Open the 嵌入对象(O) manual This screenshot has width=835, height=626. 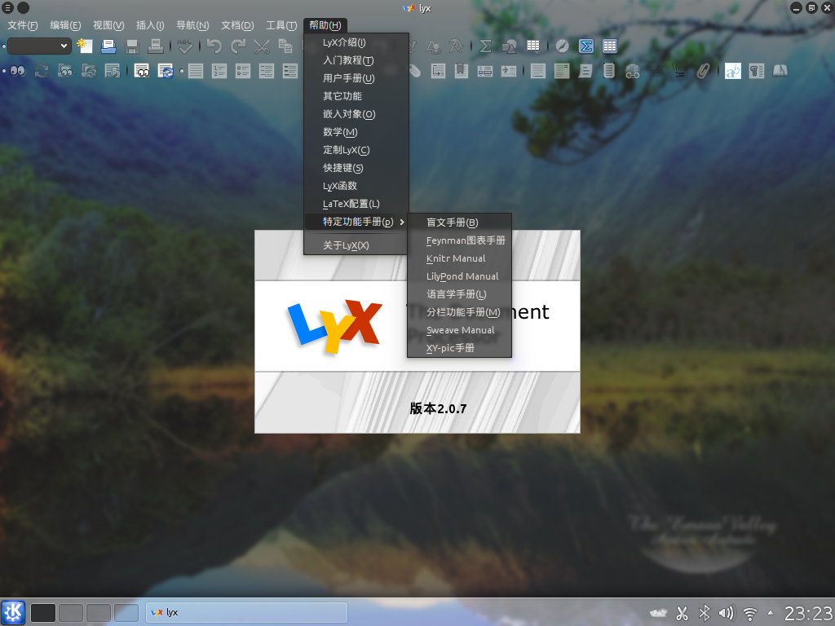[356, 114]
